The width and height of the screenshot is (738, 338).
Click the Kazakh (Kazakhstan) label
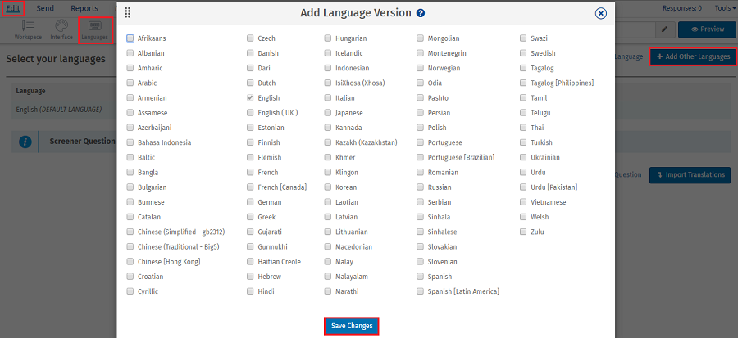tap(367, 142)
